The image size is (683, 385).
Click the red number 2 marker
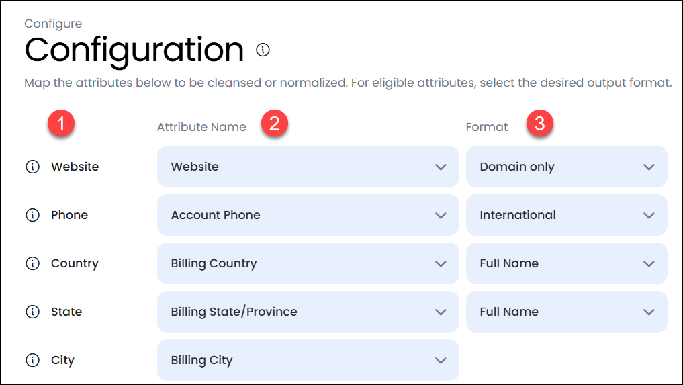point(275,124)
